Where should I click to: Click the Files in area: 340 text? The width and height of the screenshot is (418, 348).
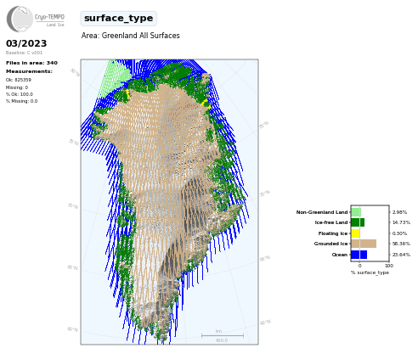[x=31, y=63]
